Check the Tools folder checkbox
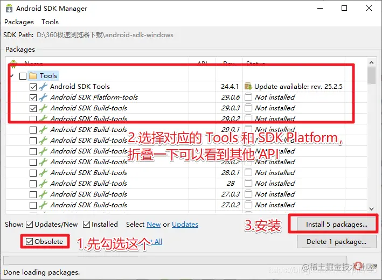382x280 pixels. 23,76
